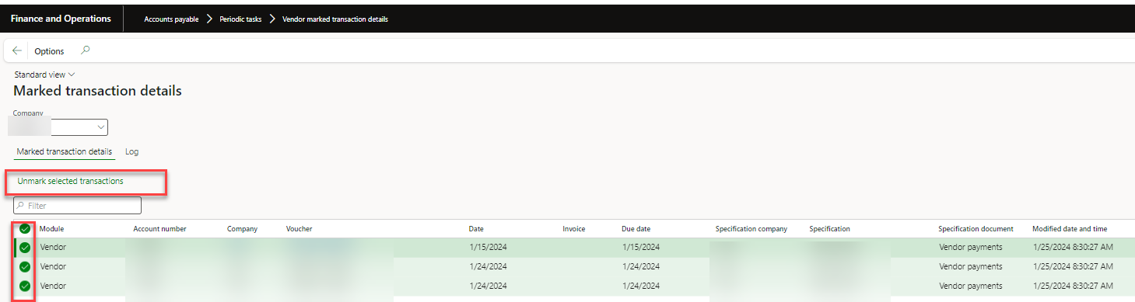The image size is (1135, 302).
Task: Uncheck the last vendor row's checkmark
Action: coord(25,286)
